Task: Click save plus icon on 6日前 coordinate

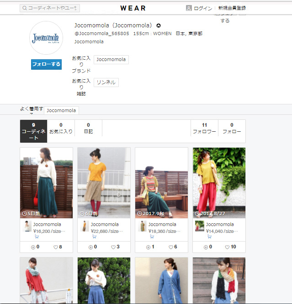Action: tap(90, 247)
